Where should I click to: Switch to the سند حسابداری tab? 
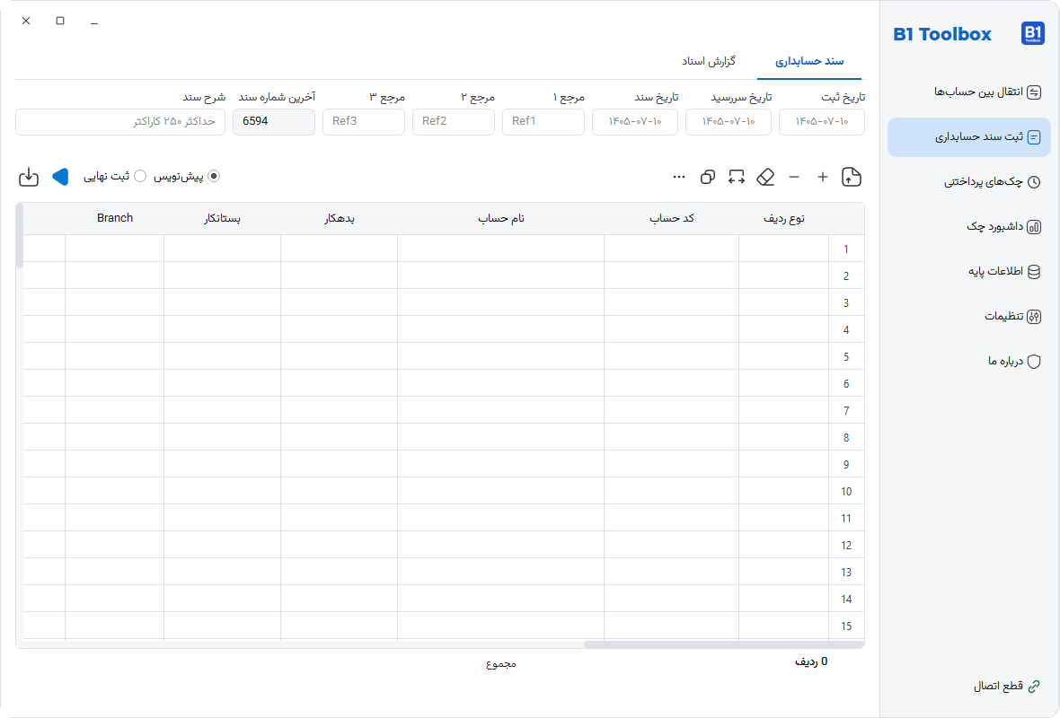click(x=809, y=61)
